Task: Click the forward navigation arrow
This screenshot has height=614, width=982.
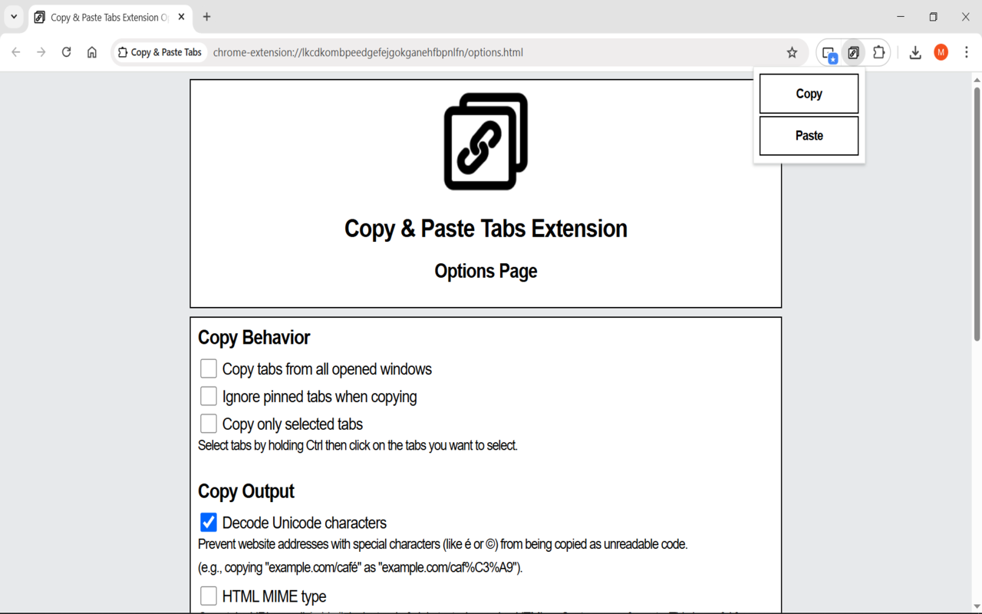Action: (41, 52)
